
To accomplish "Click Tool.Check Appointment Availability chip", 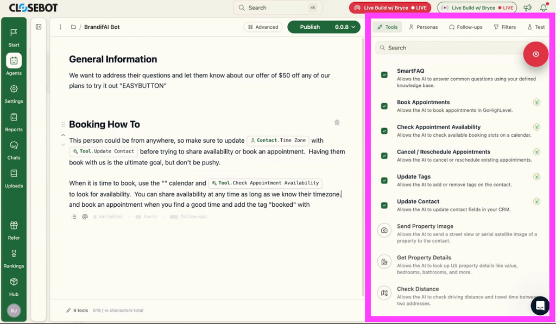I will [265, 183].
